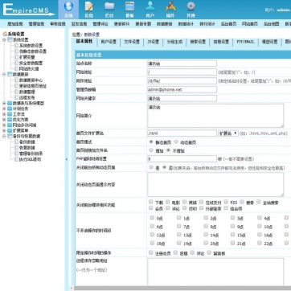Click page icon beside 执行SQL语句
291x291 pixels.
coord(17,159)
